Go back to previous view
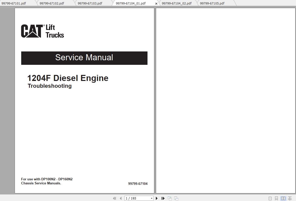Viewport: 296px width, 201px height. [x=169, y=198]
